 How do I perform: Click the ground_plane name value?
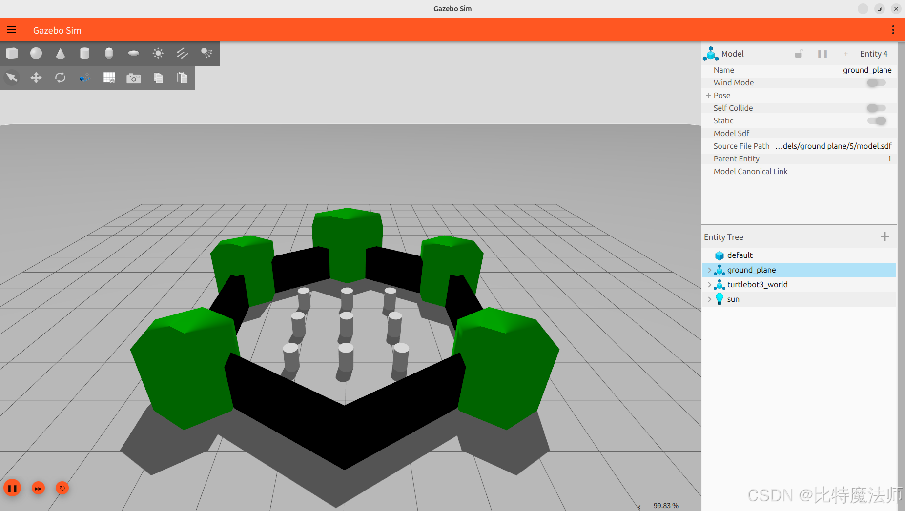point(867,70)
